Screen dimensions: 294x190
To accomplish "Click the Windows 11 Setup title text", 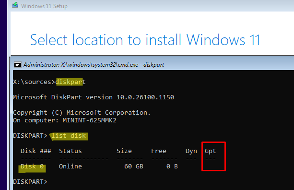I will [44, 6].
